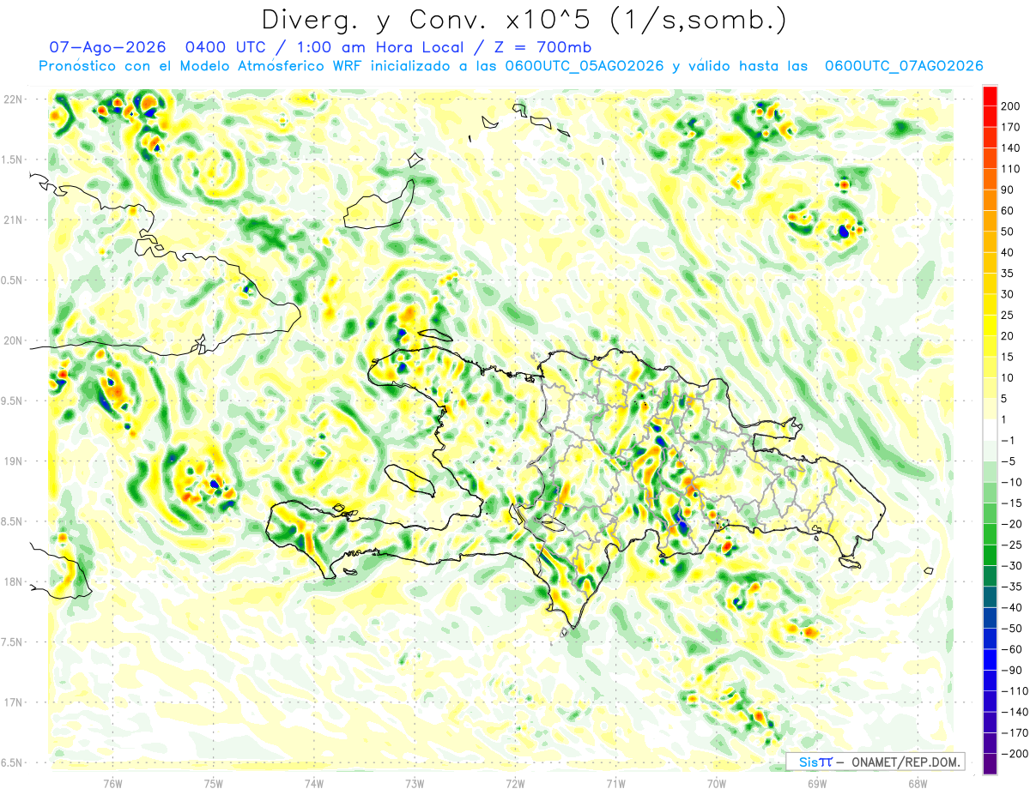Click the -140 color bar label
Viewport: 1030px width, 795px height.
tap(1015, 712)
